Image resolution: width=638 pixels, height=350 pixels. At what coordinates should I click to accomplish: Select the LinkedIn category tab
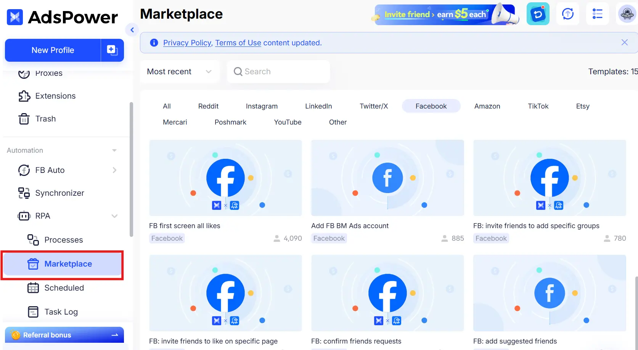tap(318, 106)
